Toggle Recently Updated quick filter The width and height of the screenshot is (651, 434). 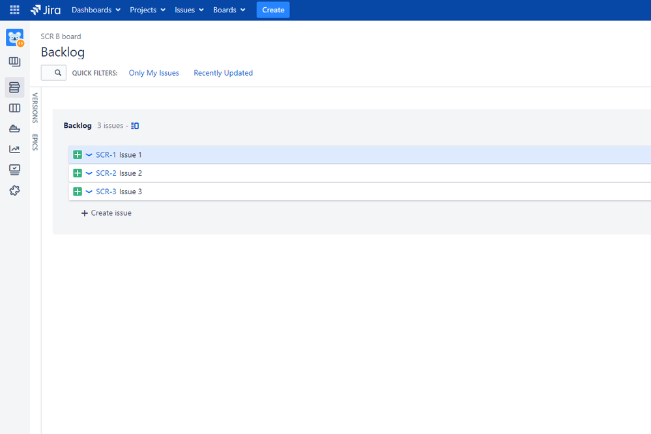[223, 73]
